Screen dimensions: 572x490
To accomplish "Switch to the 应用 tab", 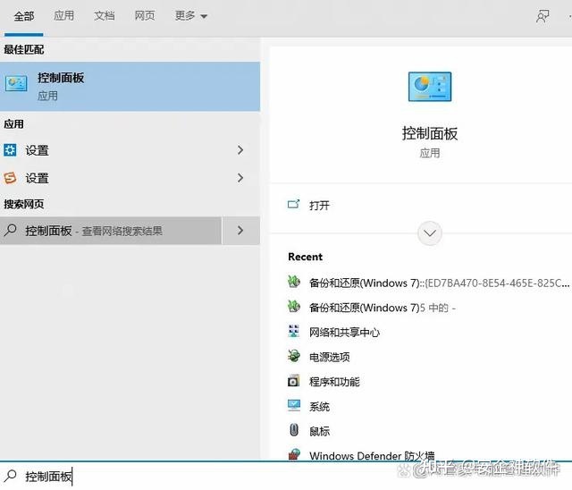I will coord(63,16).
